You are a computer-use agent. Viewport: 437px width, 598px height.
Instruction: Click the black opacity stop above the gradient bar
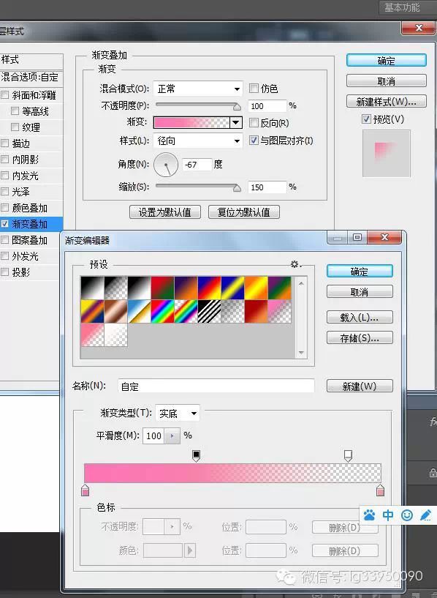[x=196, y=456]
